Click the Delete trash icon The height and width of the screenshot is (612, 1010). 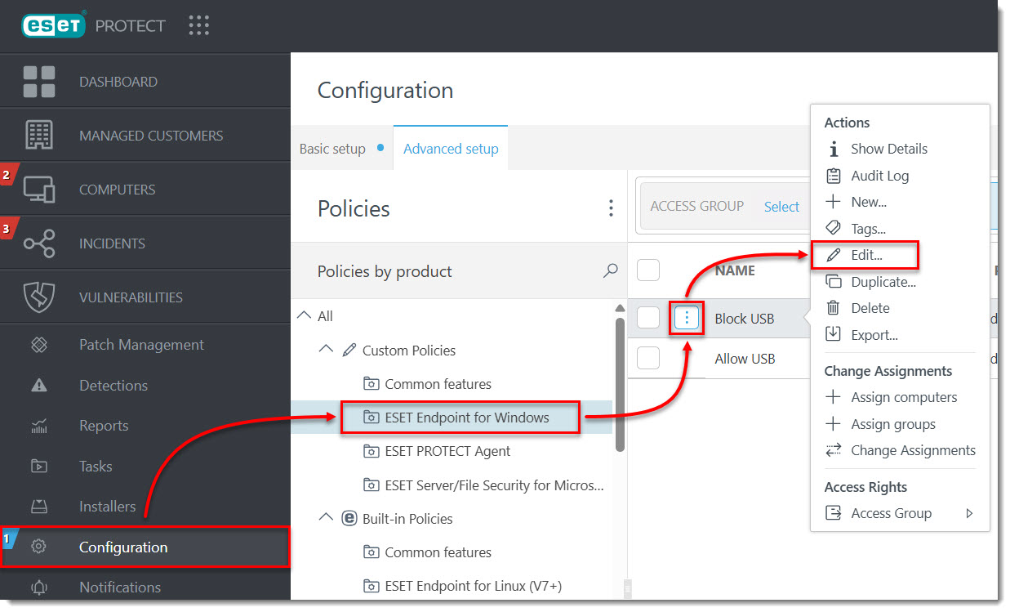[834, 308]
